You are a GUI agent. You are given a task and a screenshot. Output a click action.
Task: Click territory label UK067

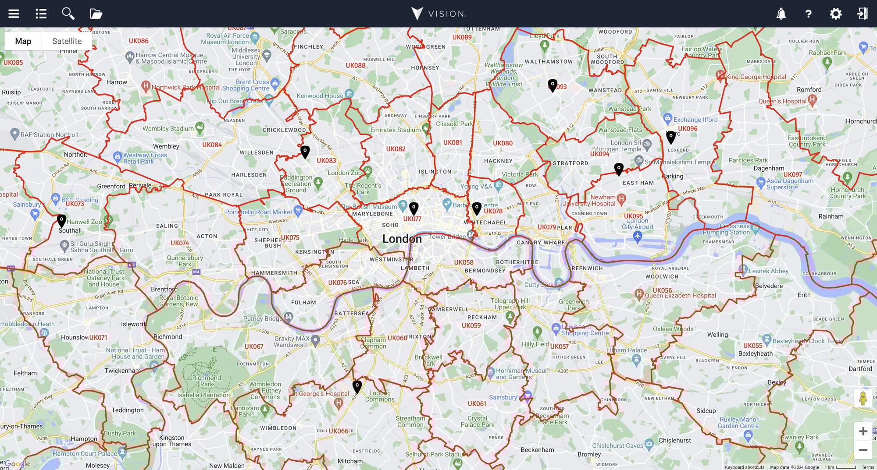click(x=254, y=346)
